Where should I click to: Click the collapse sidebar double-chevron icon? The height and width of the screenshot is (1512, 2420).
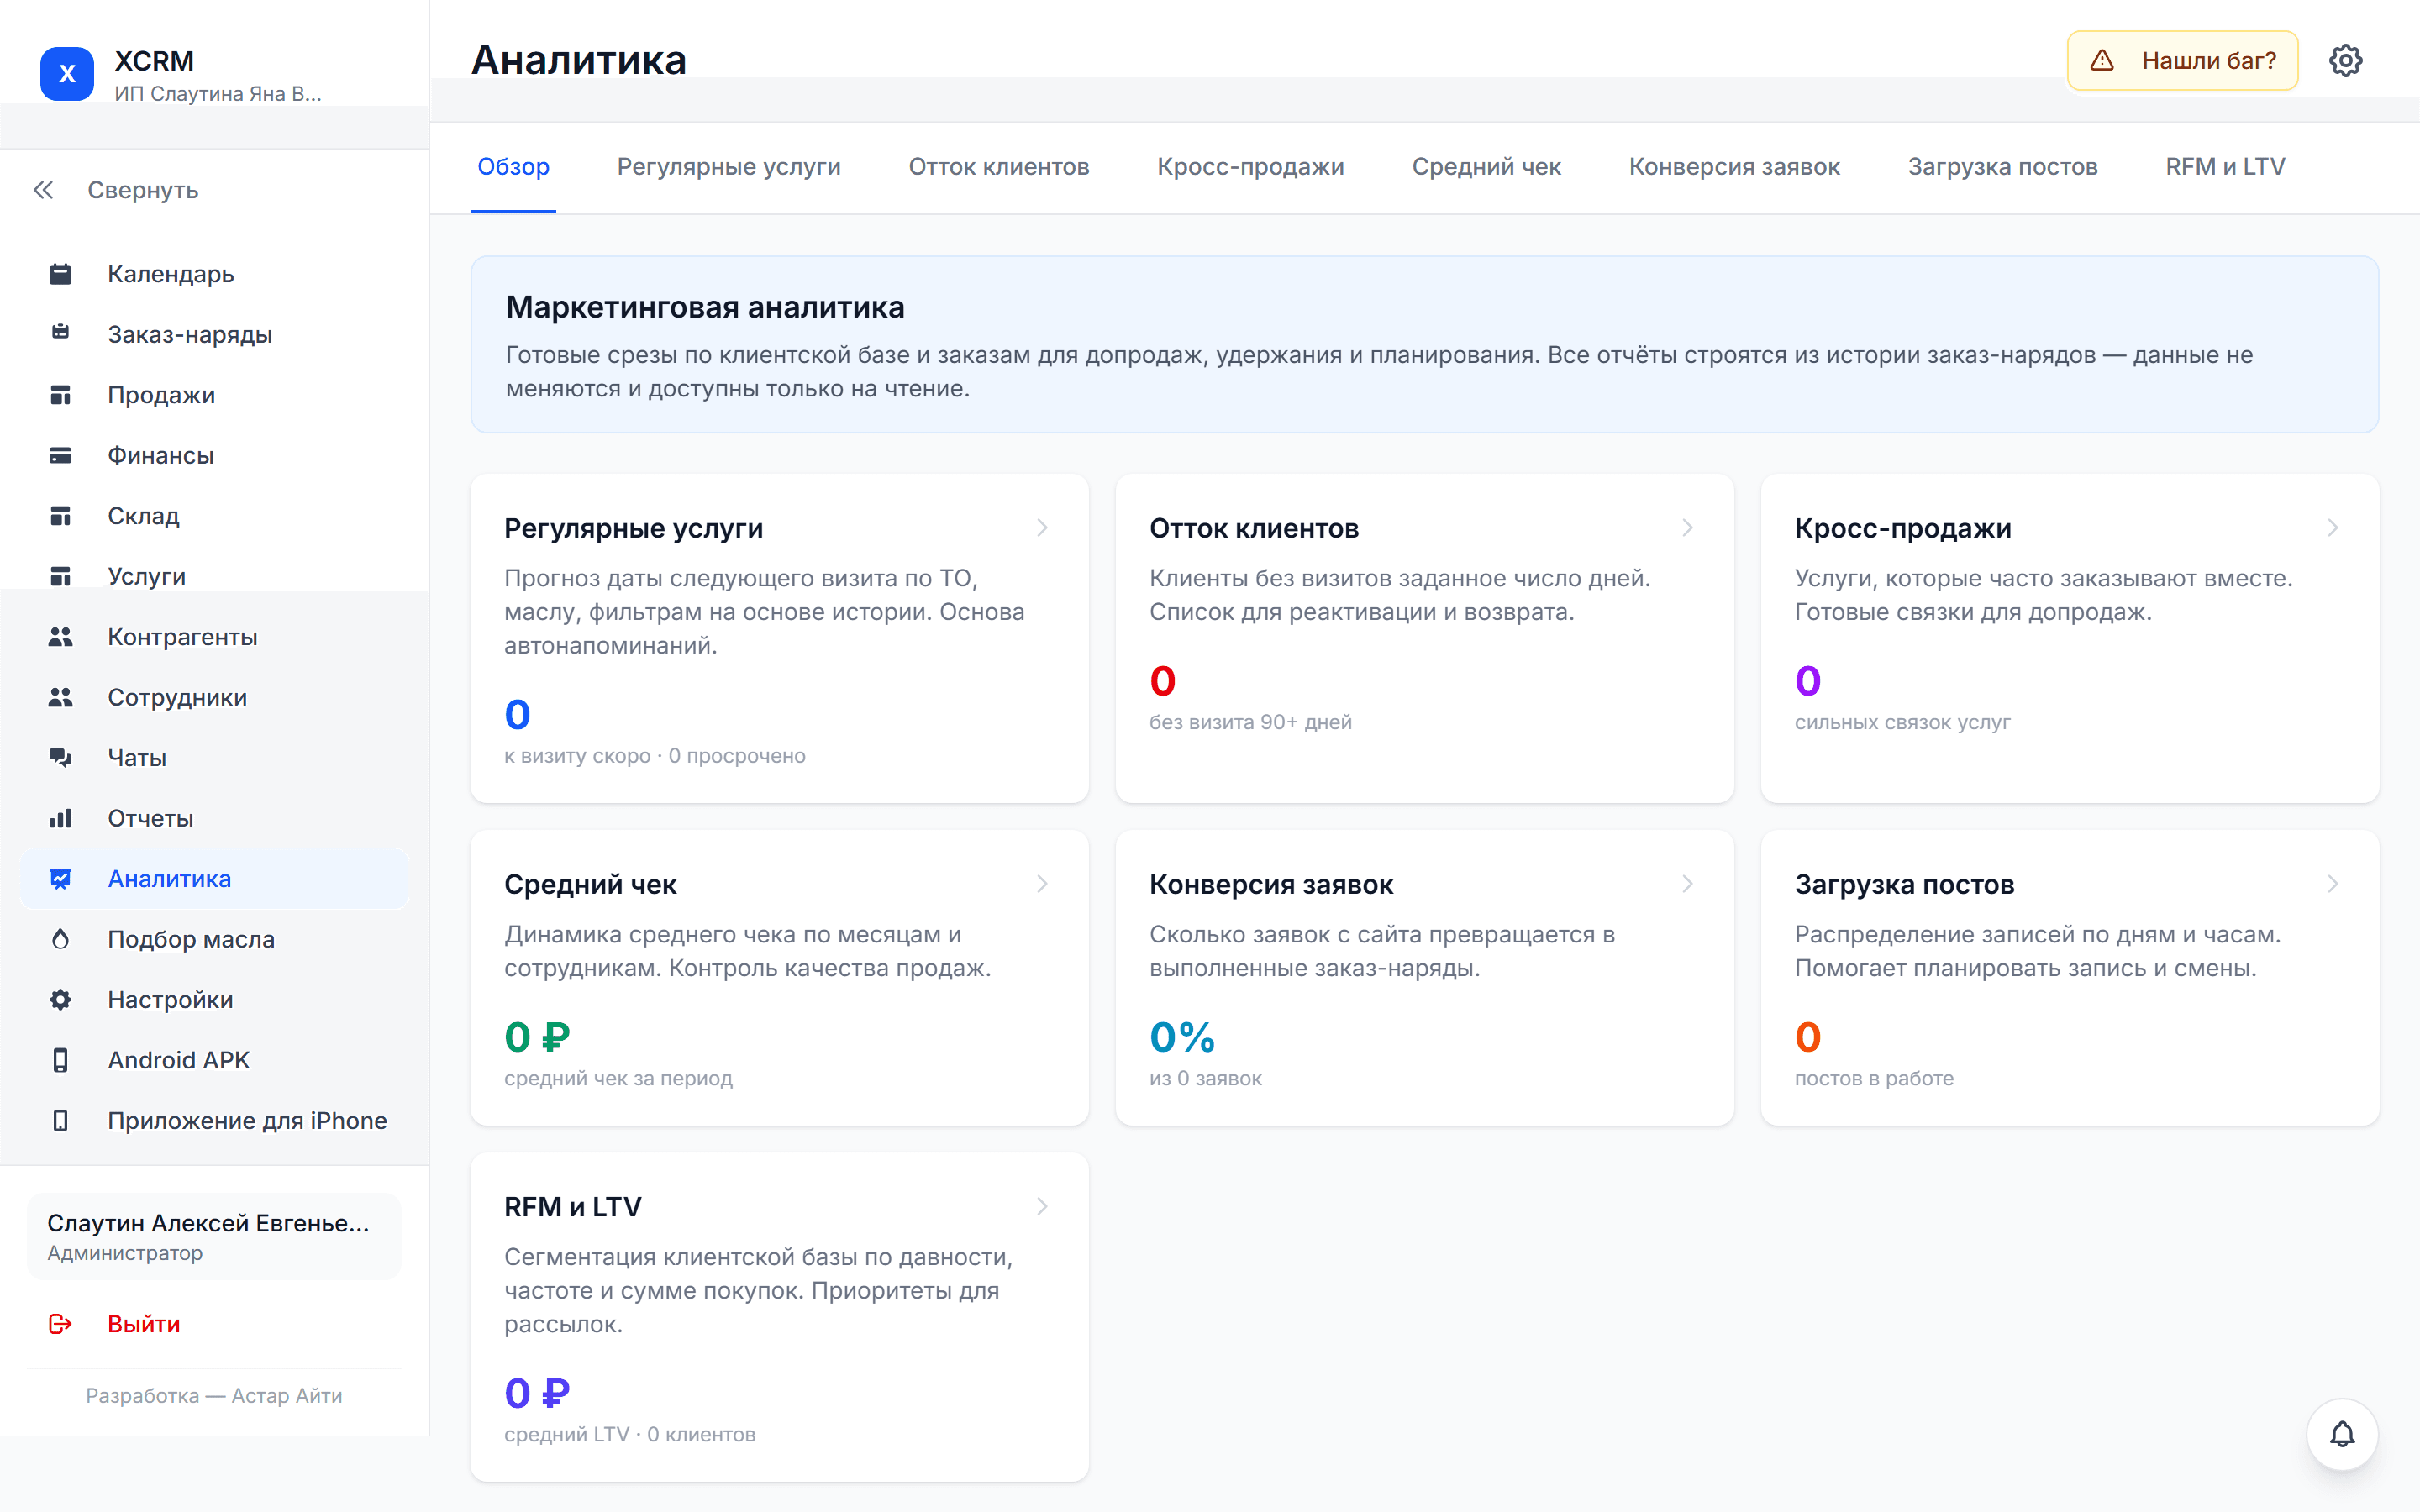pos(43,190)
